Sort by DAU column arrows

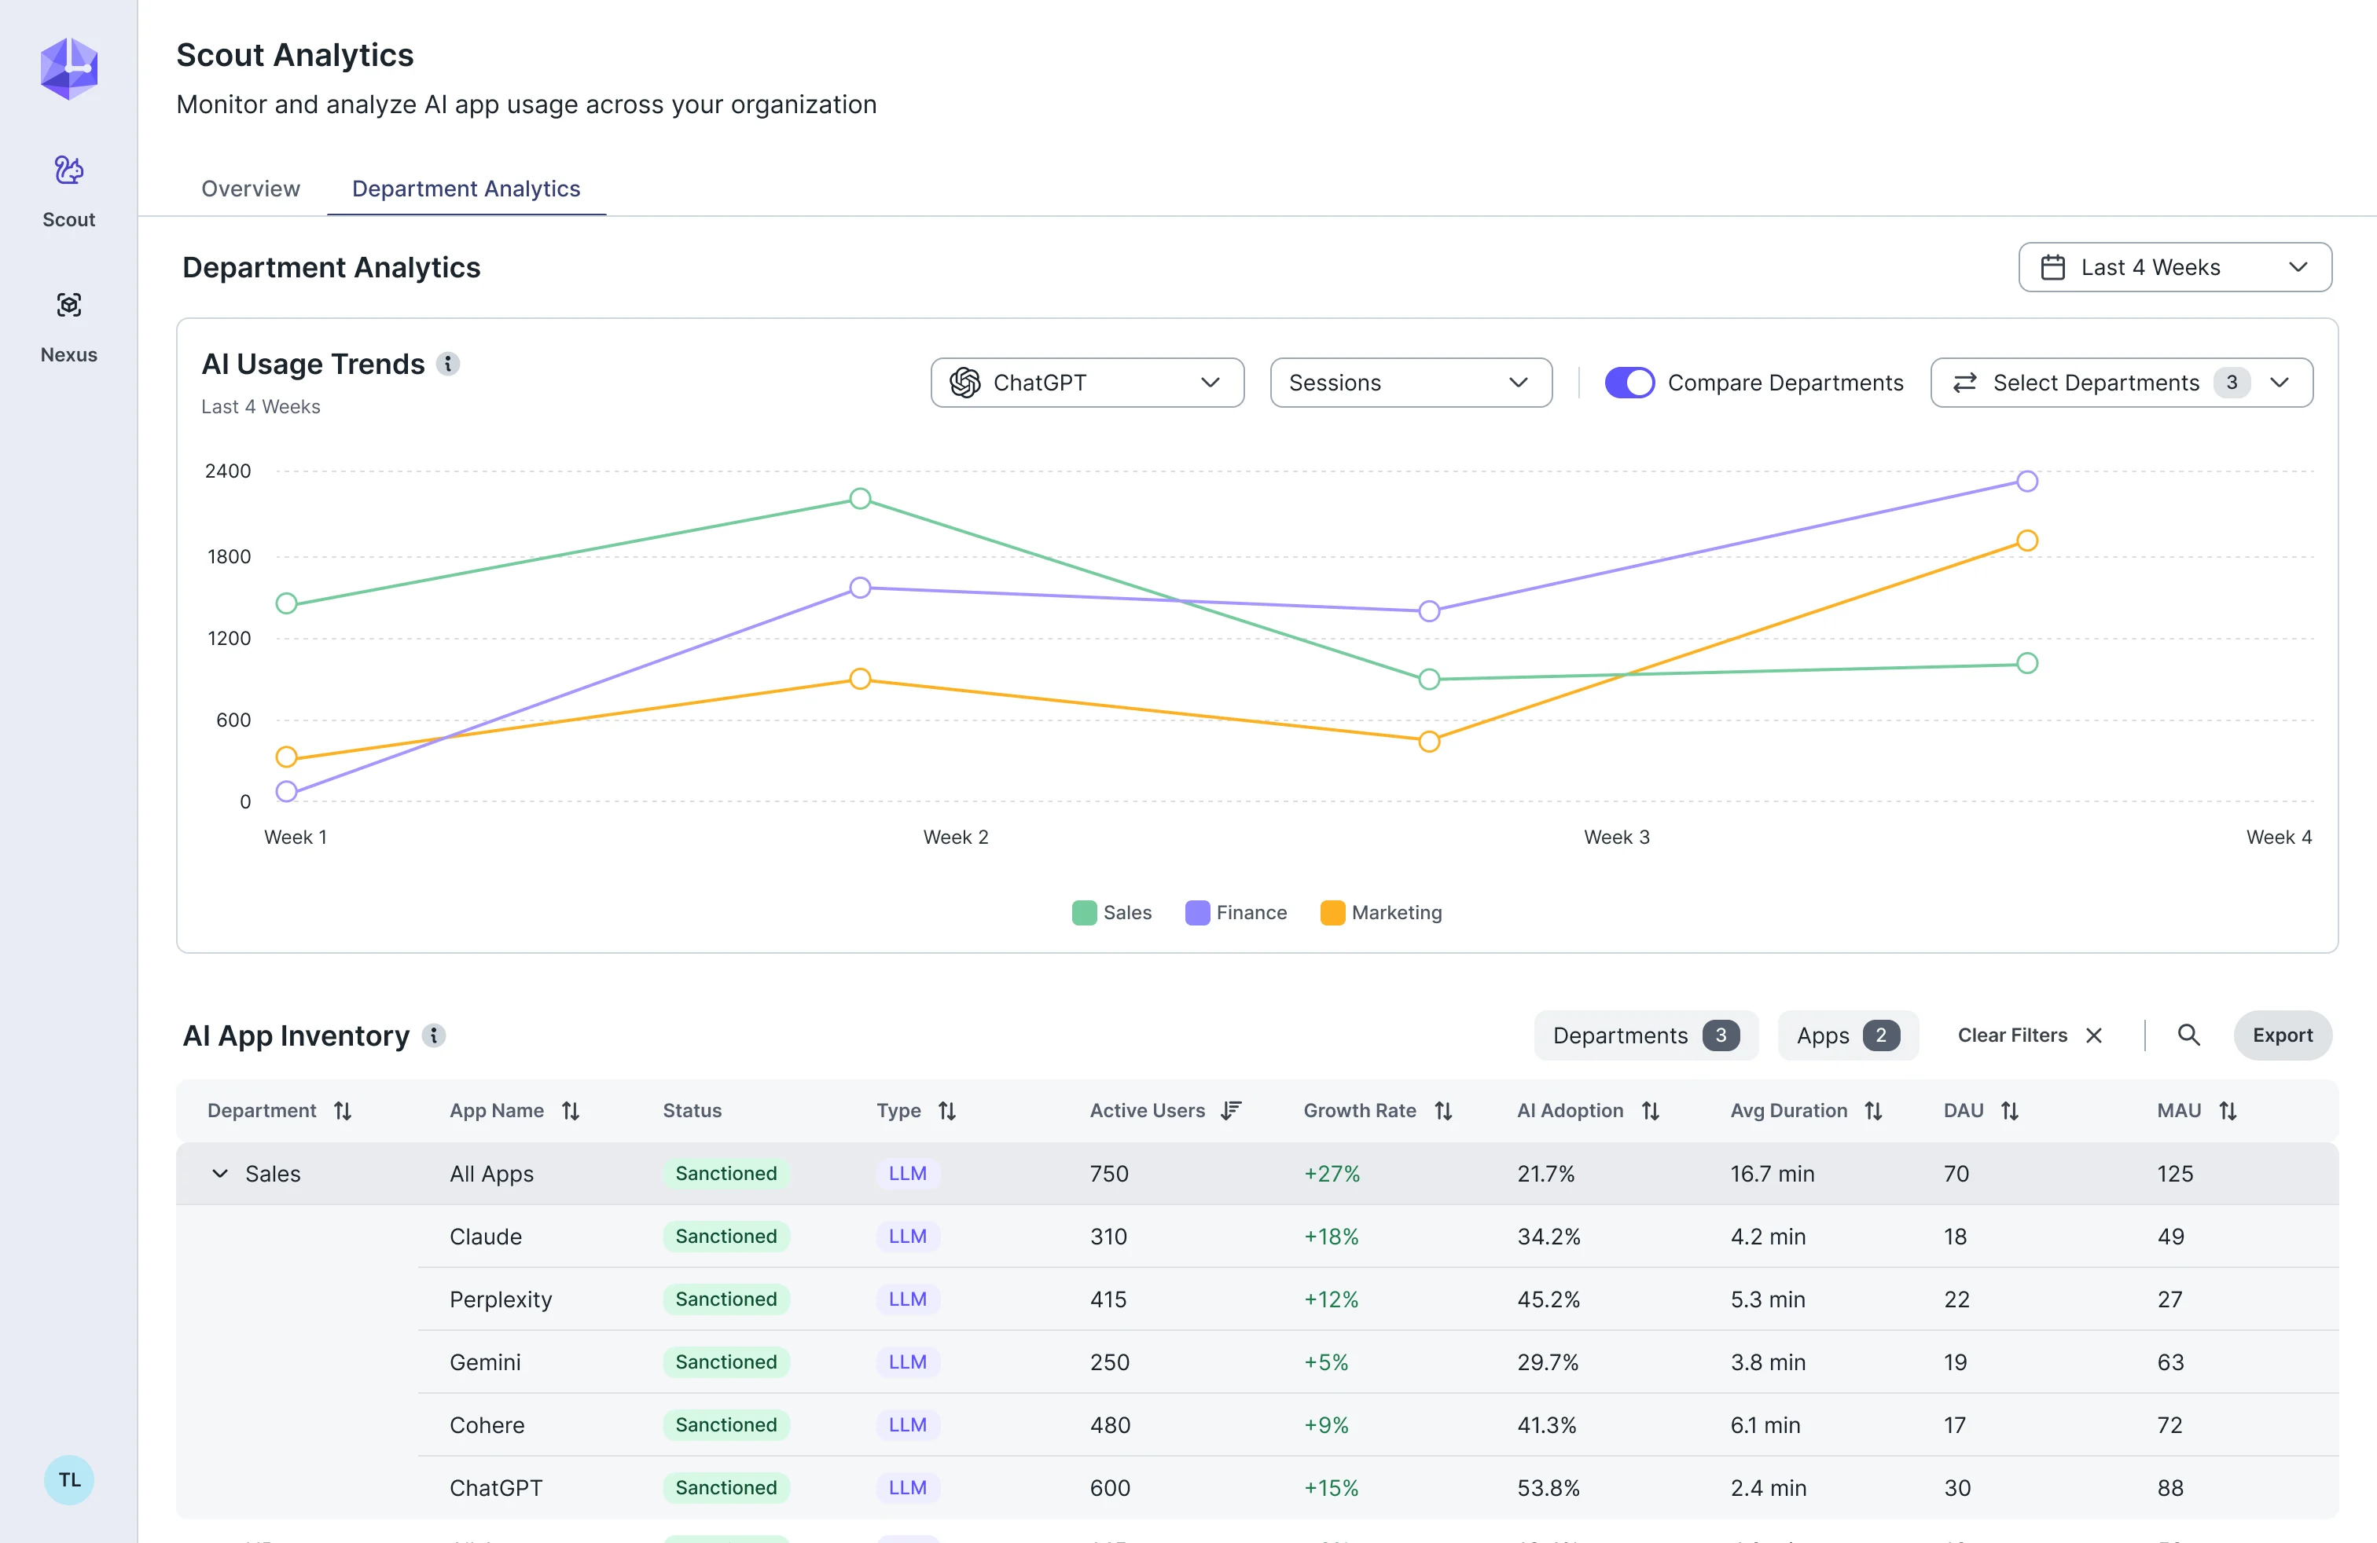2009,1111
